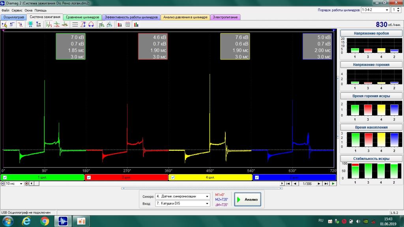This screenshot has width=404, height=227.
Task: Open the Окна menu
Action: tap(28, 10)
